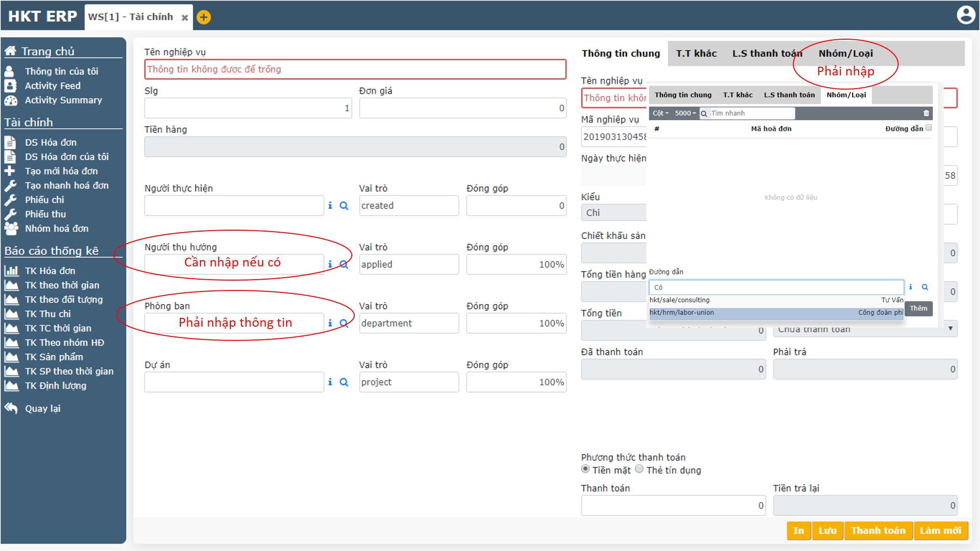Image resolution: width=980 pixels, height=551 pixels.
Task: Click search icon beside Đường dẫn input
Action: click(925, 287)
